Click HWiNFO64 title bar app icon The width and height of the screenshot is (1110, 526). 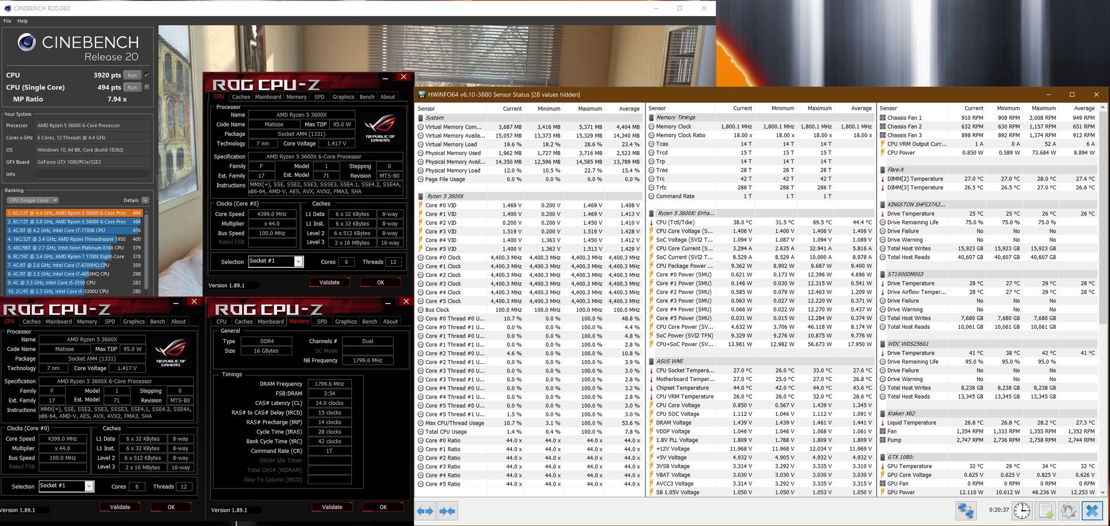click(422, 94)
